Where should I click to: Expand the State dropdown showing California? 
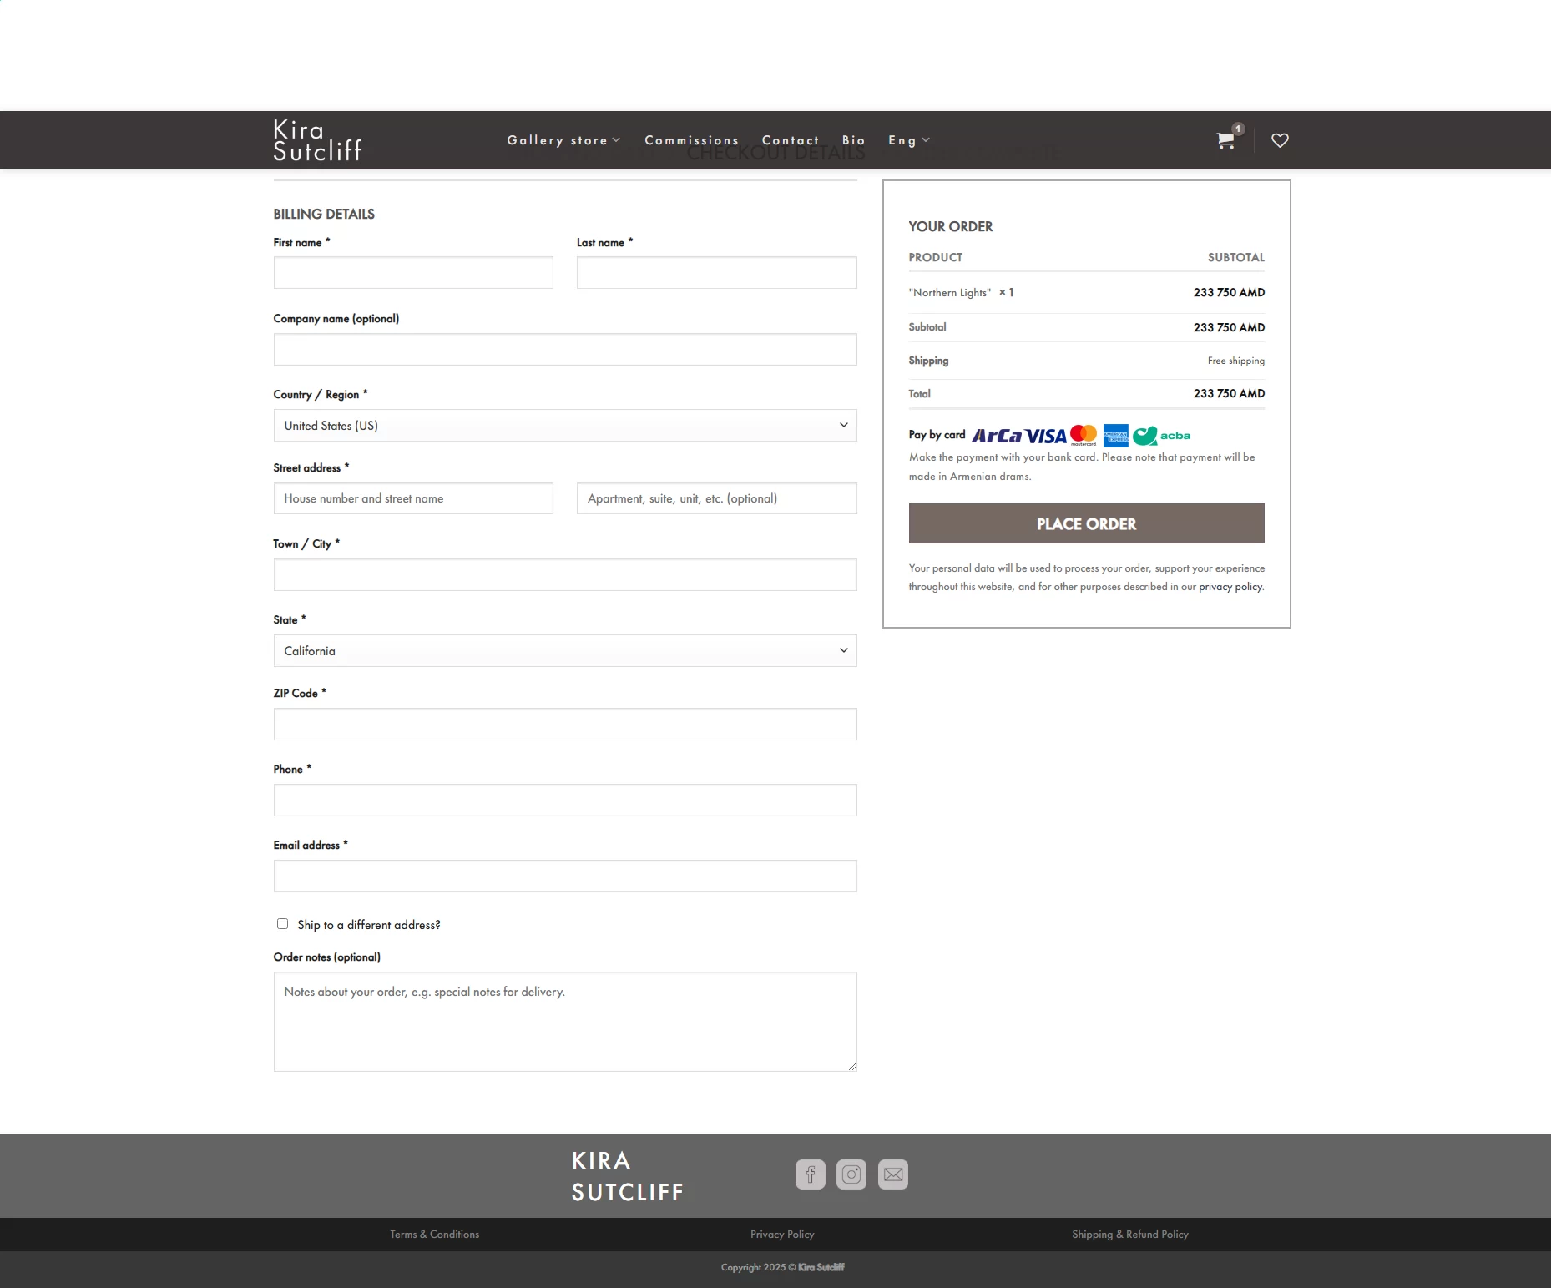564,651
